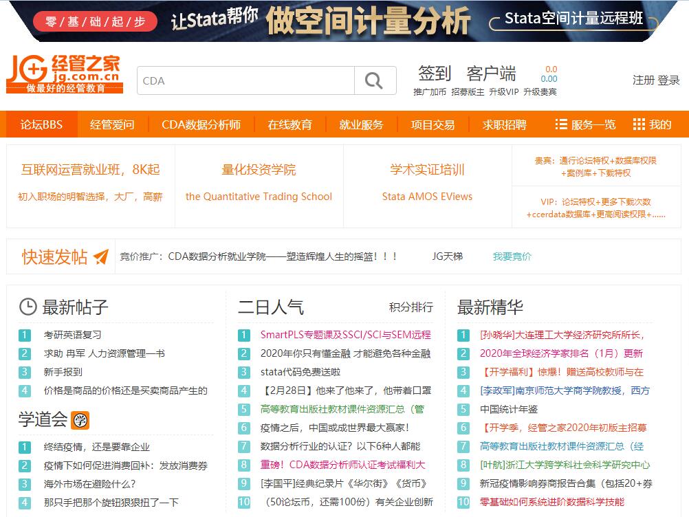Click the Stata空间计量远程班 banner button
689x517 pixels.
[x=574, y=19]
